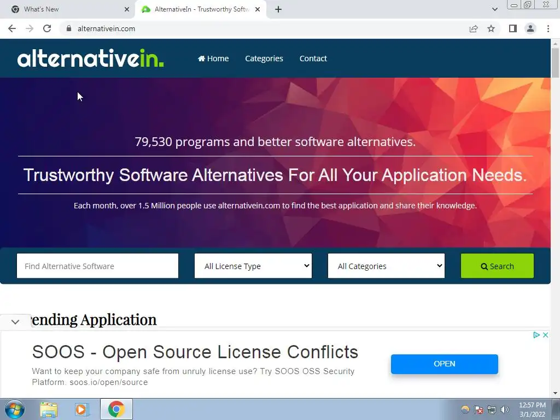The width and height of the screenshot is (560, 420).
Task: Expand the All Categories dropdown
Action: point(387,266)
